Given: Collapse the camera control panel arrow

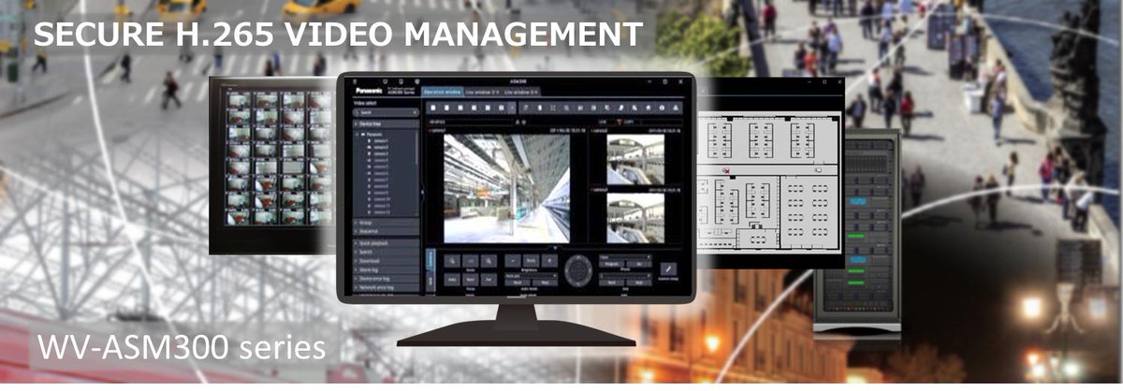Looking at the screenshot, I should point(555,248).
